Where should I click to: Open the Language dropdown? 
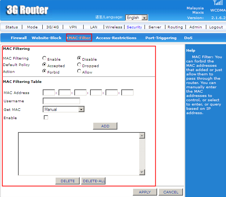pos(145,18)
